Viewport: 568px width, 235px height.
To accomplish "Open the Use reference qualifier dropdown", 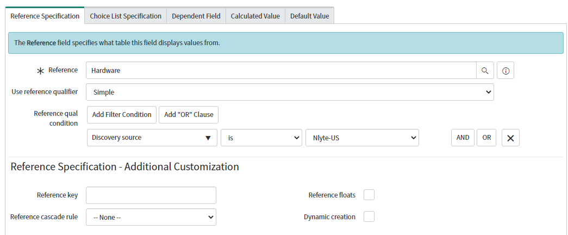I will (x=290, y=92).
